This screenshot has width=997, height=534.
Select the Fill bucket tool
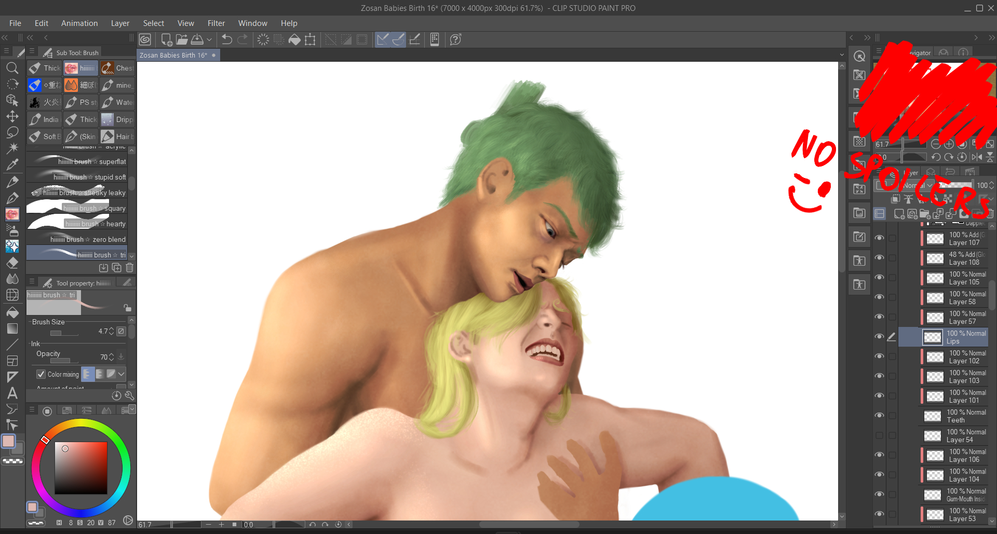click(x=12, y=312)
